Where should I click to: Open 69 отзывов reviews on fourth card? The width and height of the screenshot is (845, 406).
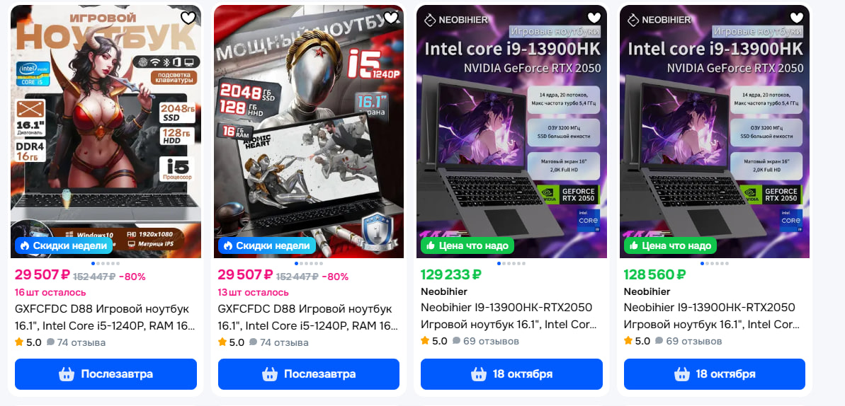[x=688, y=342]
